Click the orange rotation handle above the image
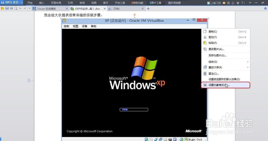The image size is (268, 141). pos(135,15)
